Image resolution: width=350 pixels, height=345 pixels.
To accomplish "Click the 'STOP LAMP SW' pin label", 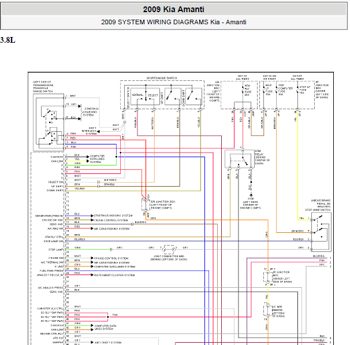I will click(x=53, y=241).
